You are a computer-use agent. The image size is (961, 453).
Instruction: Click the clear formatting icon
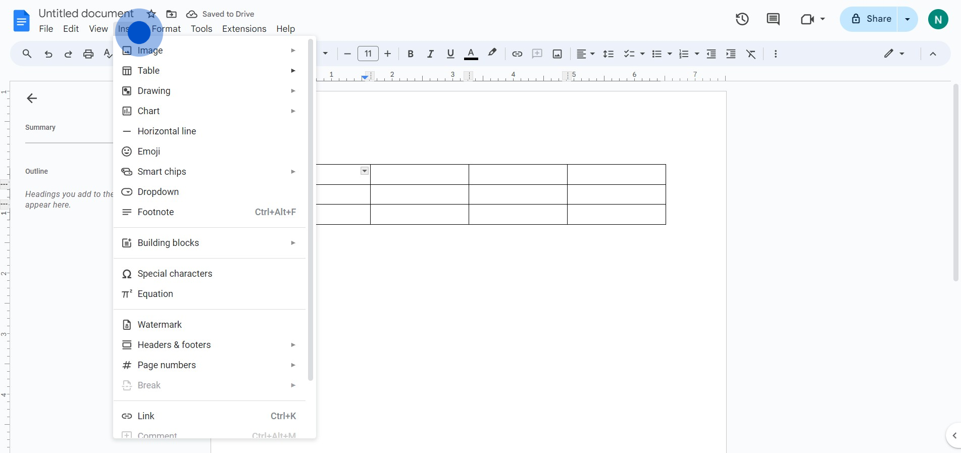(x=751, y=54)
